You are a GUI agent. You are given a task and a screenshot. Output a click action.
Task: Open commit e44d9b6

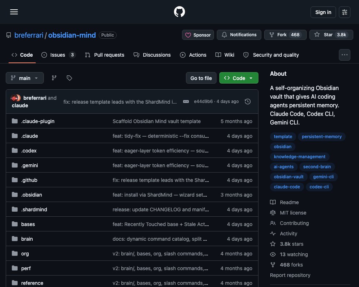pos(203,102)
